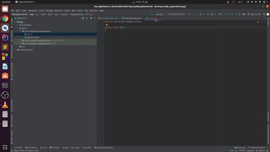Expand the androidTest package node
This screenshot has width=270, height=152.
tap(20, 41)
